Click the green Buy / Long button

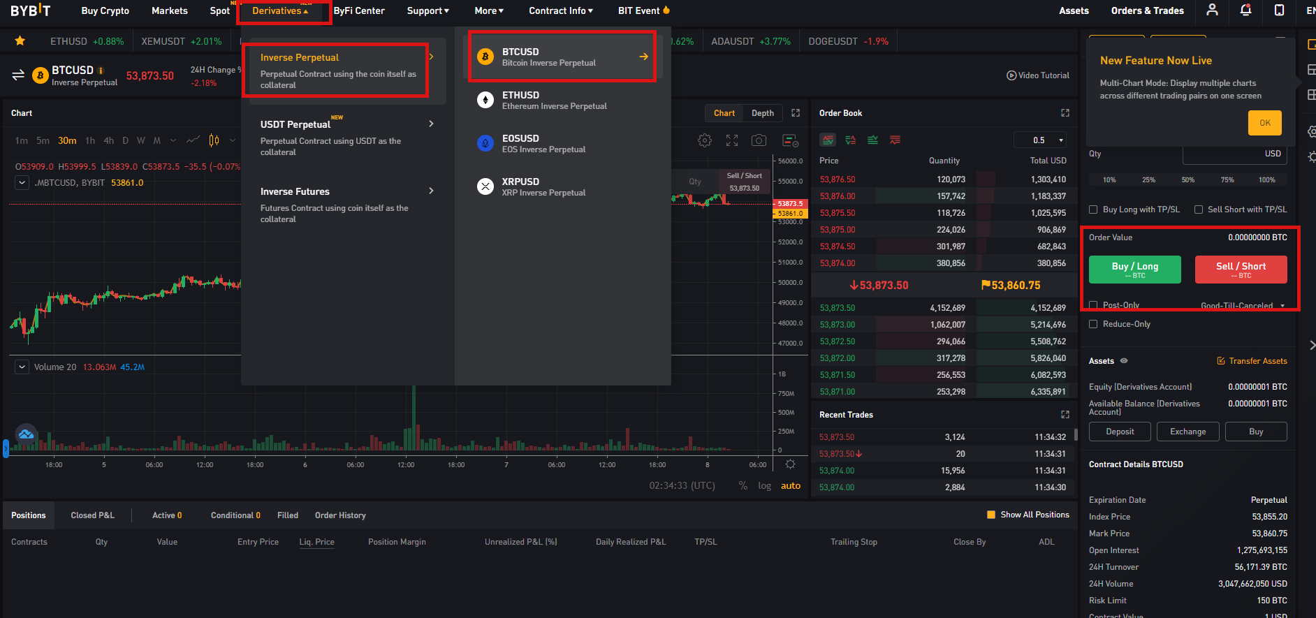(1135, 269)
